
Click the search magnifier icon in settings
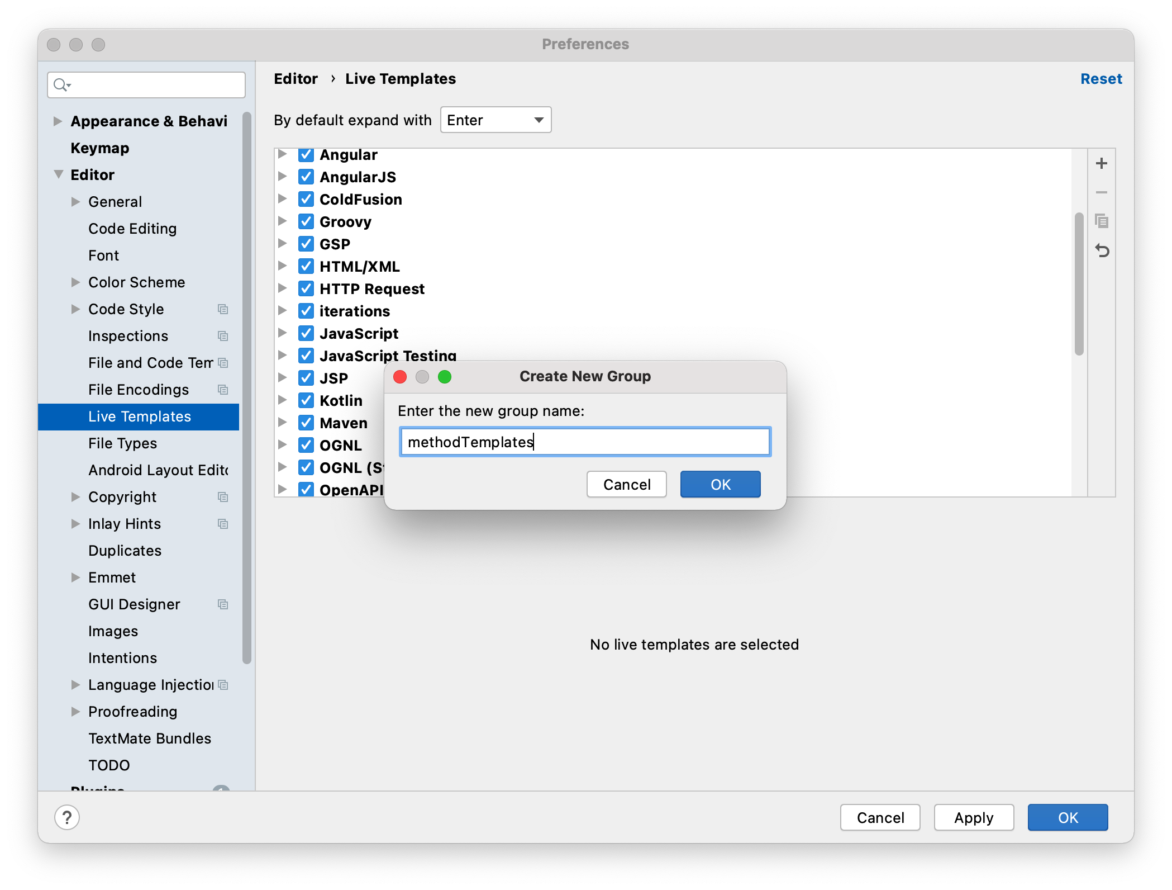61,85
